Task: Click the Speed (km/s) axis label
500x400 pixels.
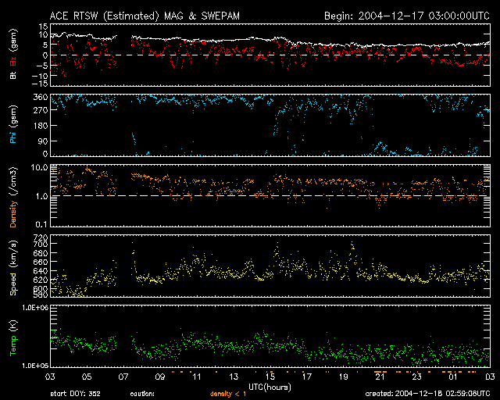Action: pos(12,266)
